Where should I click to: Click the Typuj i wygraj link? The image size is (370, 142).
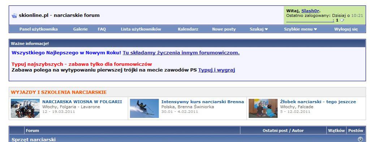tap(216, 70)
